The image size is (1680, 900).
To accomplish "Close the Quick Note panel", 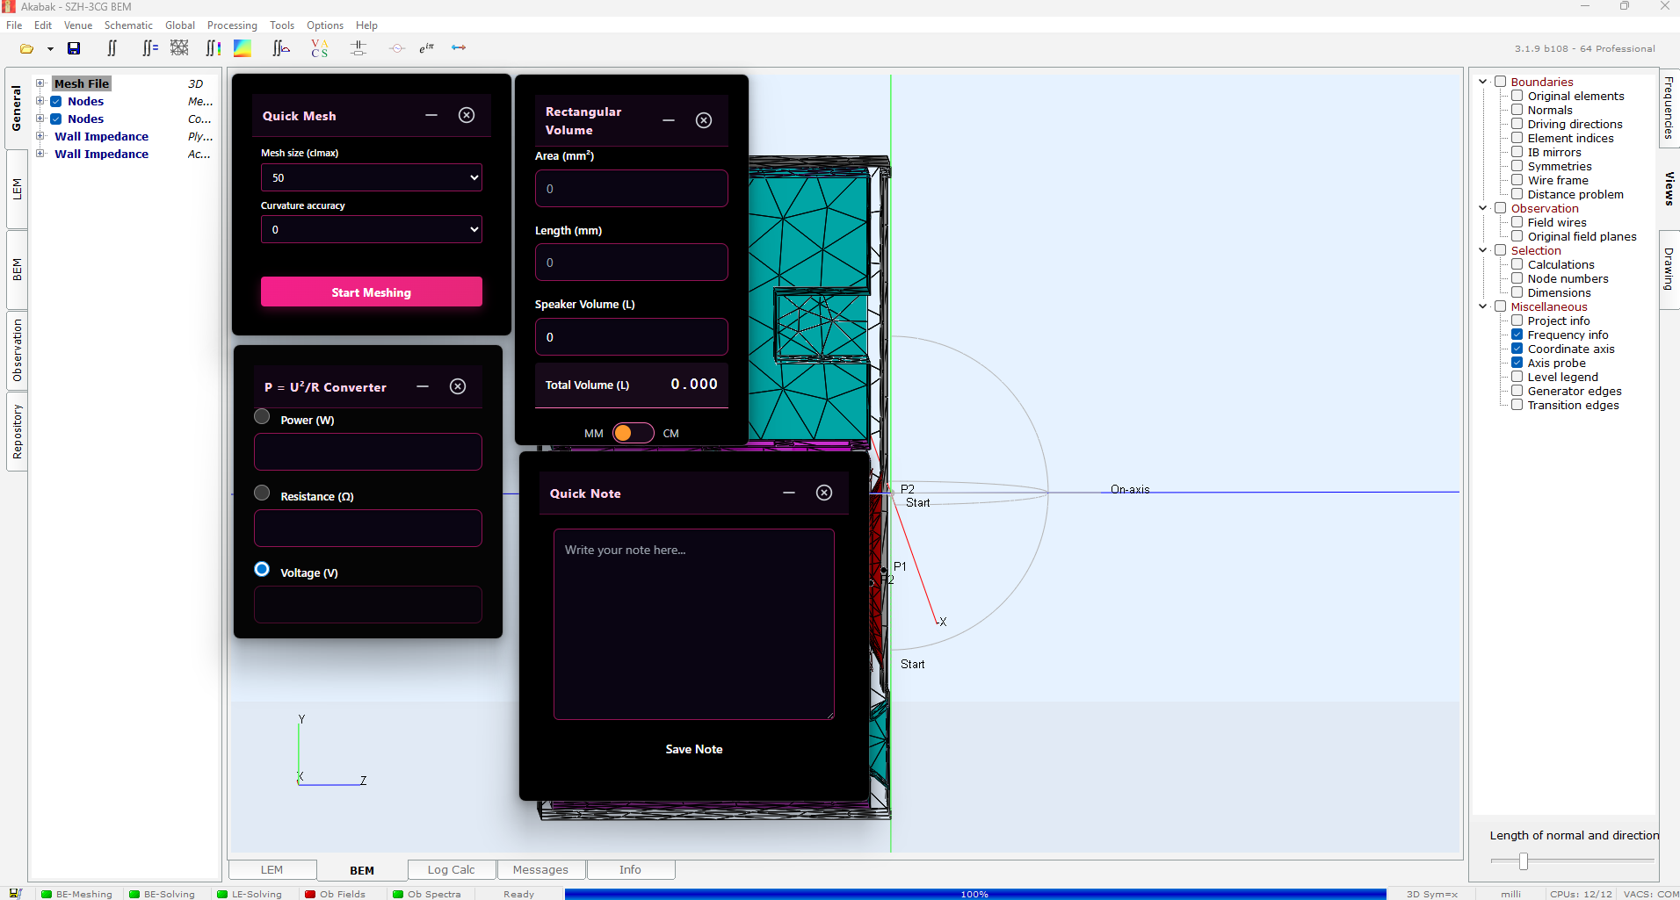I will (823, 493).
